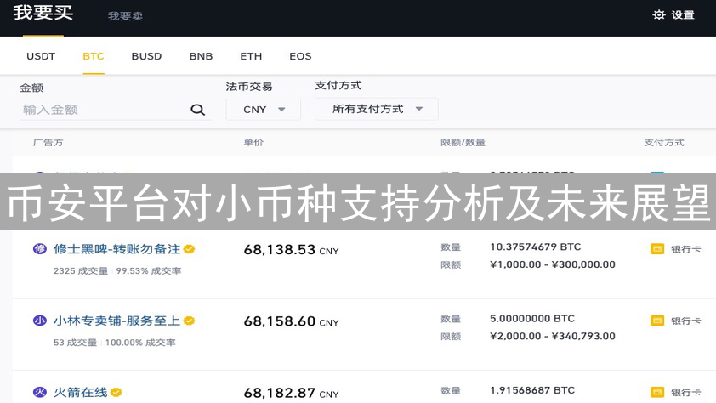
Task: Click the price 68,182.87 CNY
Action: tap(292, 394)
